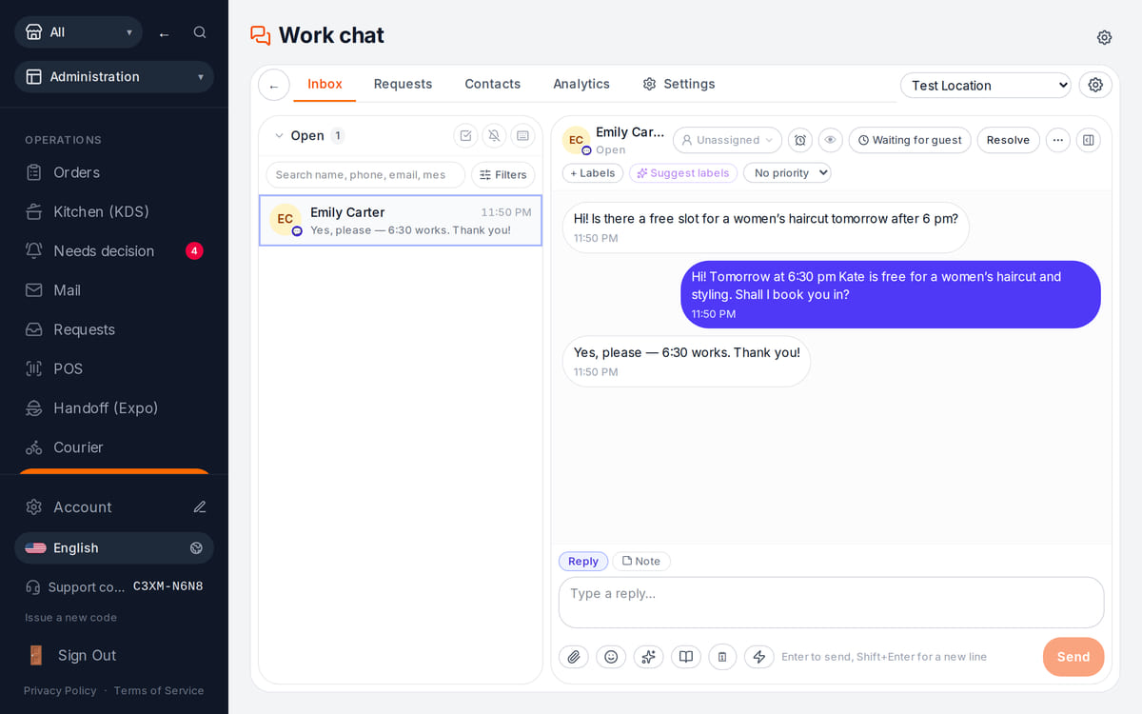This screenshot has height=714, width=1142.
Task: Select the Note mode tab
Action: [x=641, y=561]
